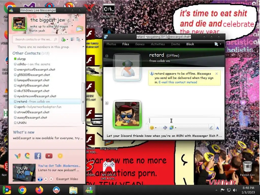Play the Escargot Video with blue play button
The height and width of the screenshot is (195, 260).
pos(40,179)
